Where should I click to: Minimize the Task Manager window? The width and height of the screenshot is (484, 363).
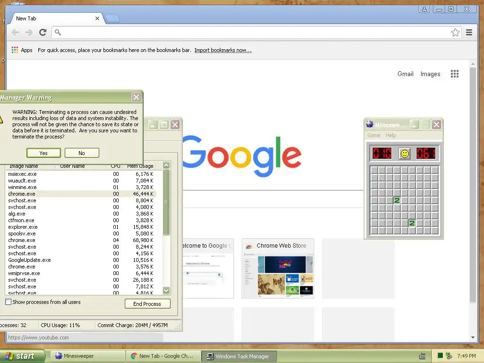tap(153, 125)
